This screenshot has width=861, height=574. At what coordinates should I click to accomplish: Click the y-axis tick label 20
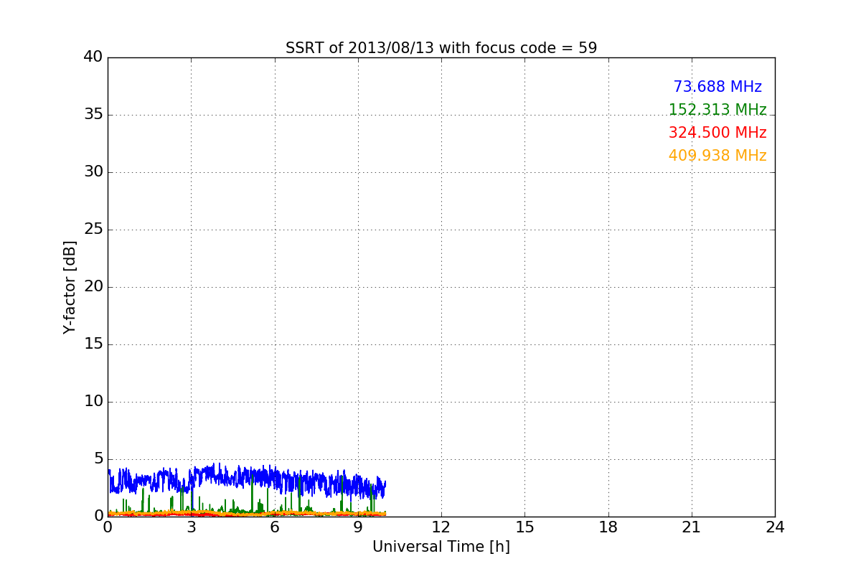pyautogui.click(x=93, y=287)
